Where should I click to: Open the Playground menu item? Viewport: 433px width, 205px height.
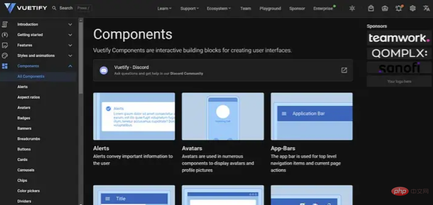coord(270,8)
